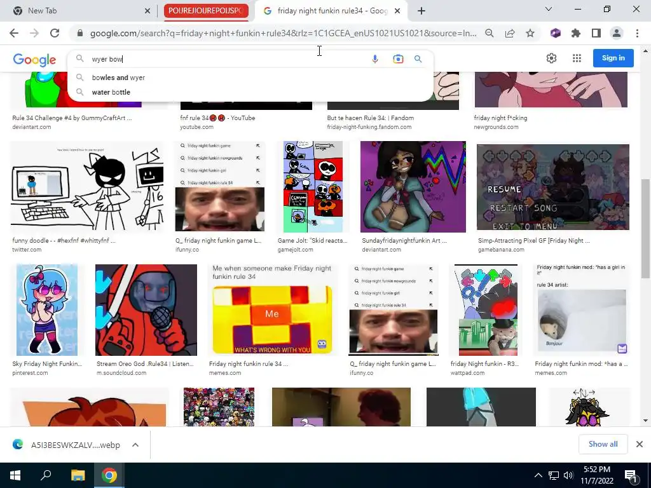Viewport: 651px width, 488px height.
Task: Open network status tray icon
Action: click(554, 475)
